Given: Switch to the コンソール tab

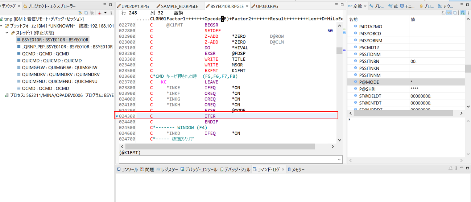Looking at the screenshot, I should (127, 169).
